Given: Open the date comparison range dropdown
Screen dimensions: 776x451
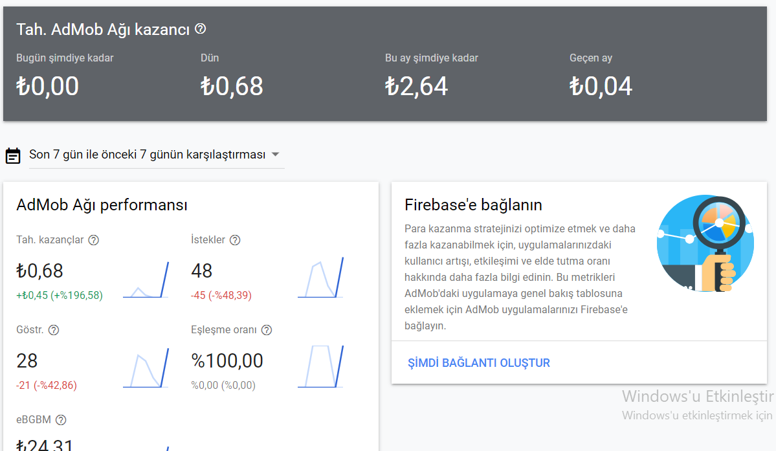Looking at the screenshot, I should [157, 155].
